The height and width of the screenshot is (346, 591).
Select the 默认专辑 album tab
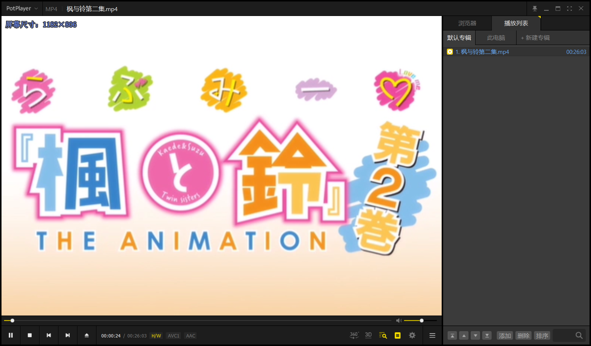459,38
